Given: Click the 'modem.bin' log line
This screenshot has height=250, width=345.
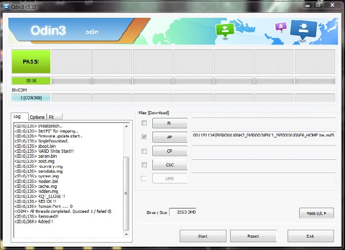Looking at the screenshot, I should 36,181.
